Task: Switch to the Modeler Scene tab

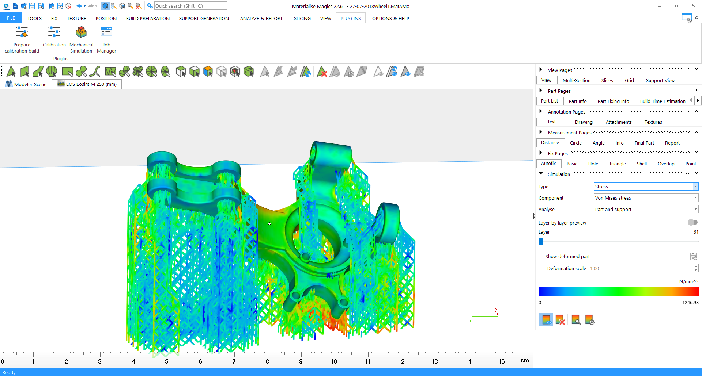Action: point(26,84)
